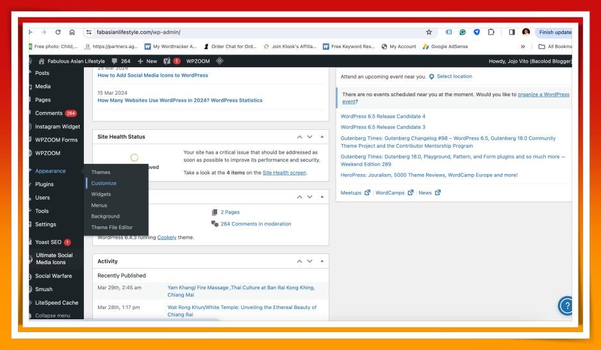The width and height of the screenshot is (601, 350).
Task: Click the browser address bar
Action: point(256,32)
